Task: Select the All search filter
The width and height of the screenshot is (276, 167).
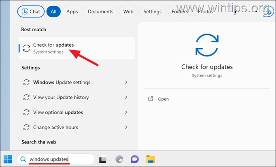Action: point(53,11)
